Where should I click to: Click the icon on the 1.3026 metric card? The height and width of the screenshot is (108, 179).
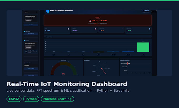[150, 29]
